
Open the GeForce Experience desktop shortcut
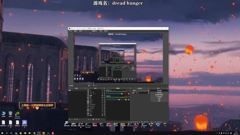17,115
